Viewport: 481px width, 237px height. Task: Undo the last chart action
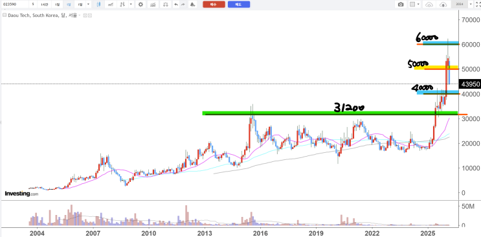(176, 5)
